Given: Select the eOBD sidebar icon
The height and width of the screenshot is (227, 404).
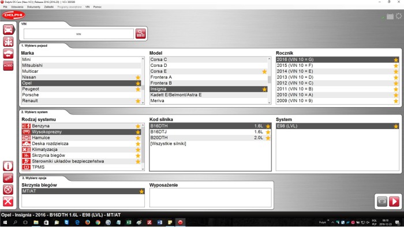Looking at the screenshot, I should pyautogui.click(x=8, y=66).
